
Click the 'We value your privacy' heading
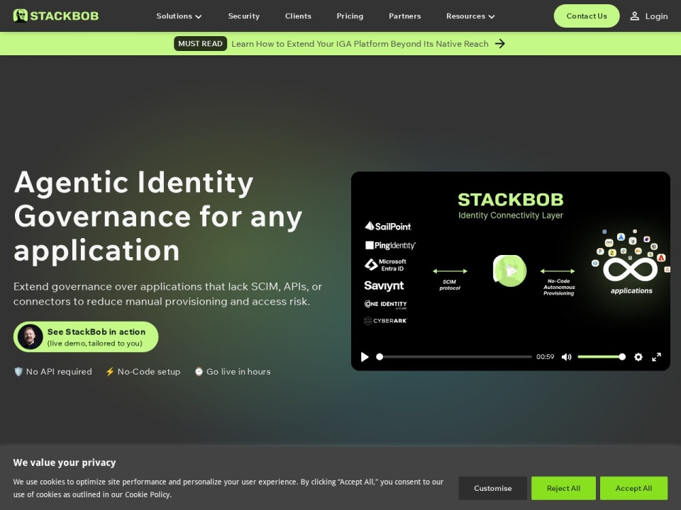point(65,463)
